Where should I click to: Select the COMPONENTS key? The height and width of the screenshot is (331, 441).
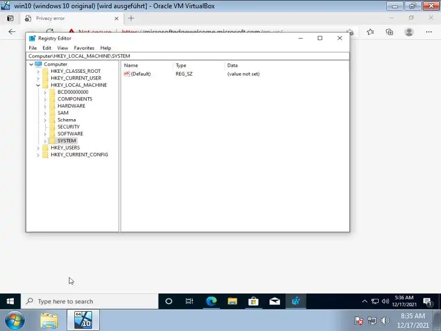click(x=75, y=99)
